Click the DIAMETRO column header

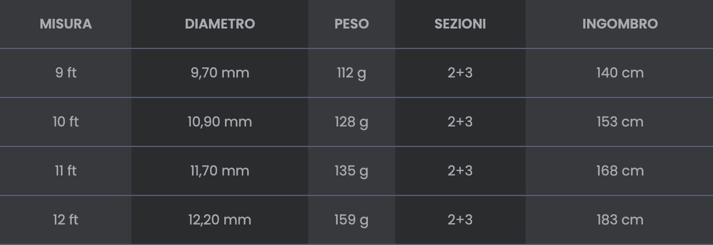220,24
